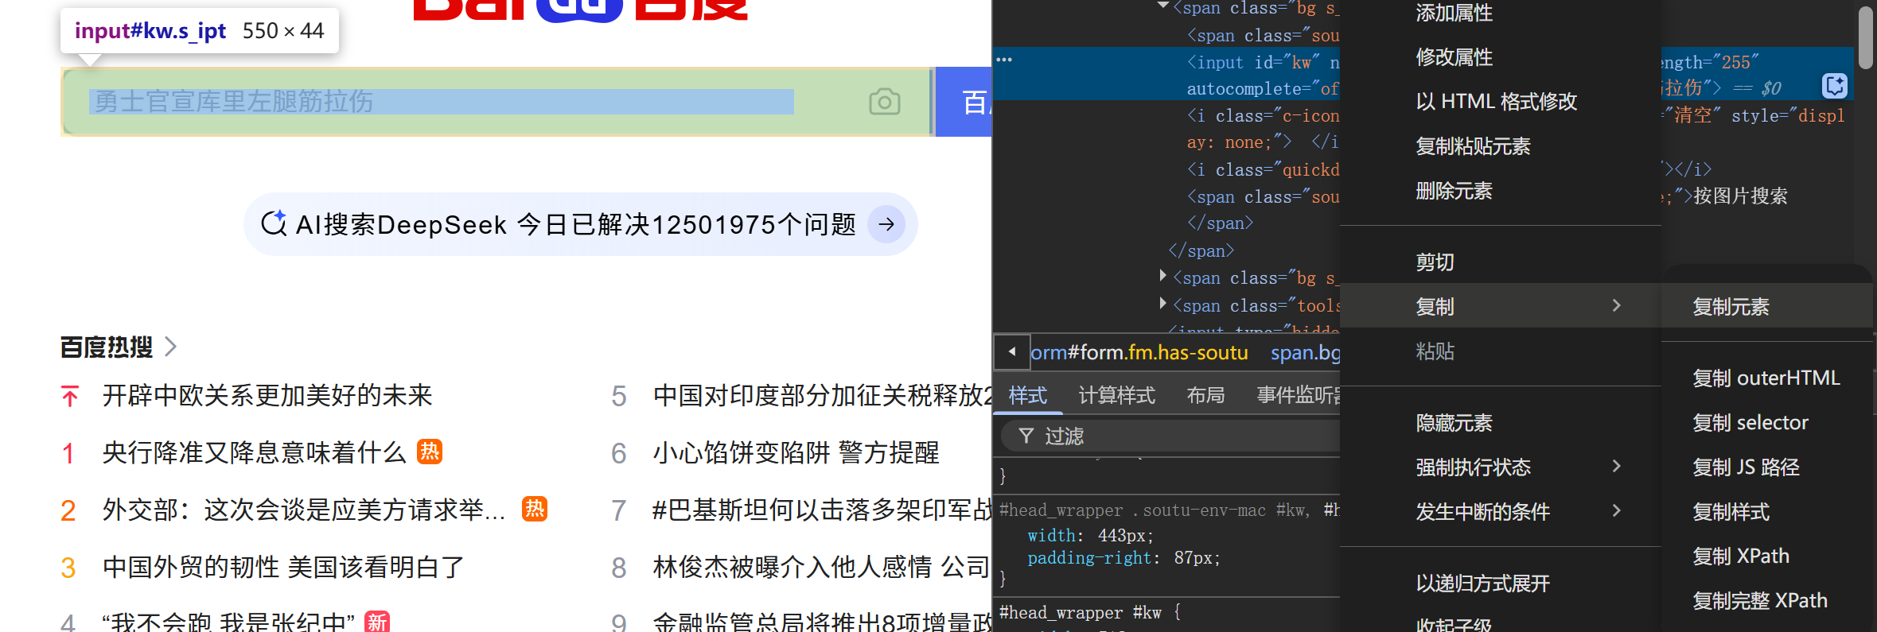Click the AI search magnifier sparkle icon
Viewport: 1877px width, 632px height.
(275, 223)
